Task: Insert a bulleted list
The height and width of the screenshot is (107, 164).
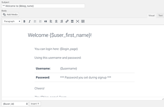Action: pos(35,21)
